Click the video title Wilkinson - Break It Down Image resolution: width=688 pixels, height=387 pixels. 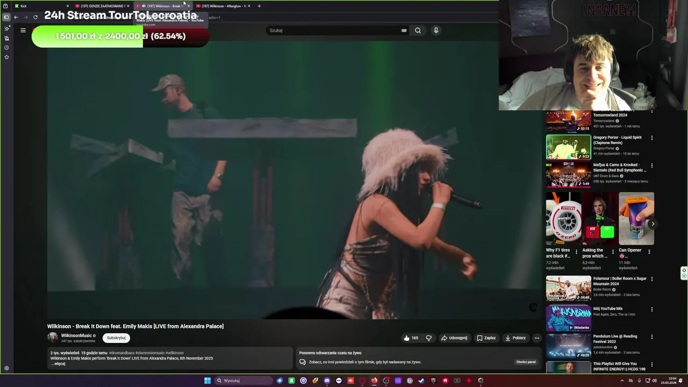[x=135, y=326]
